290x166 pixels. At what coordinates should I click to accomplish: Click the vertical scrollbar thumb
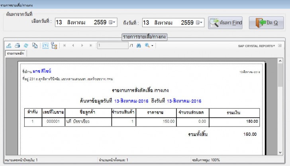click(280, 75)
